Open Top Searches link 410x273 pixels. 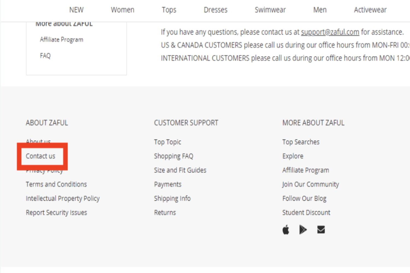coord(301,142)
